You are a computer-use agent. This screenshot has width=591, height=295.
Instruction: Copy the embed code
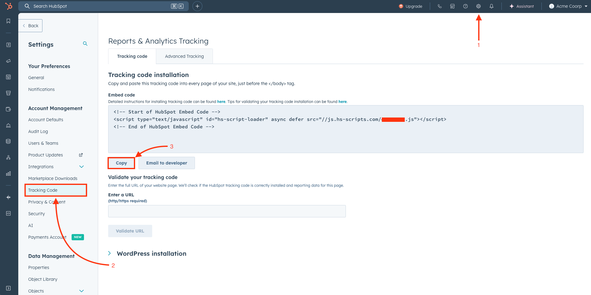[121, 163]
